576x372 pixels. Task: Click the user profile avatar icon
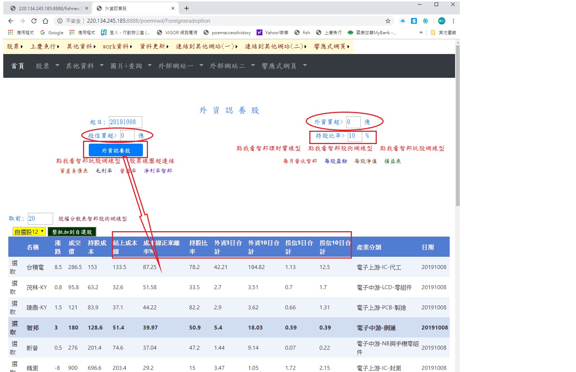click(442, 21)
